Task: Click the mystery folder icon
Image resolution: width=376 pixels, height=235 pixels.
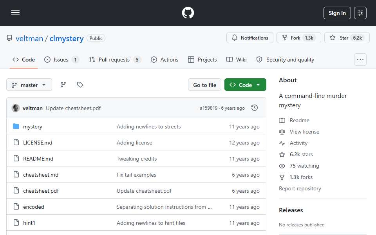Action: 16,126
